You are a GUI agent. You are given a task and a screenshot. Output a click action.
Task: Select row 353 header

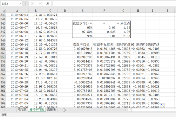click(3, 57)
